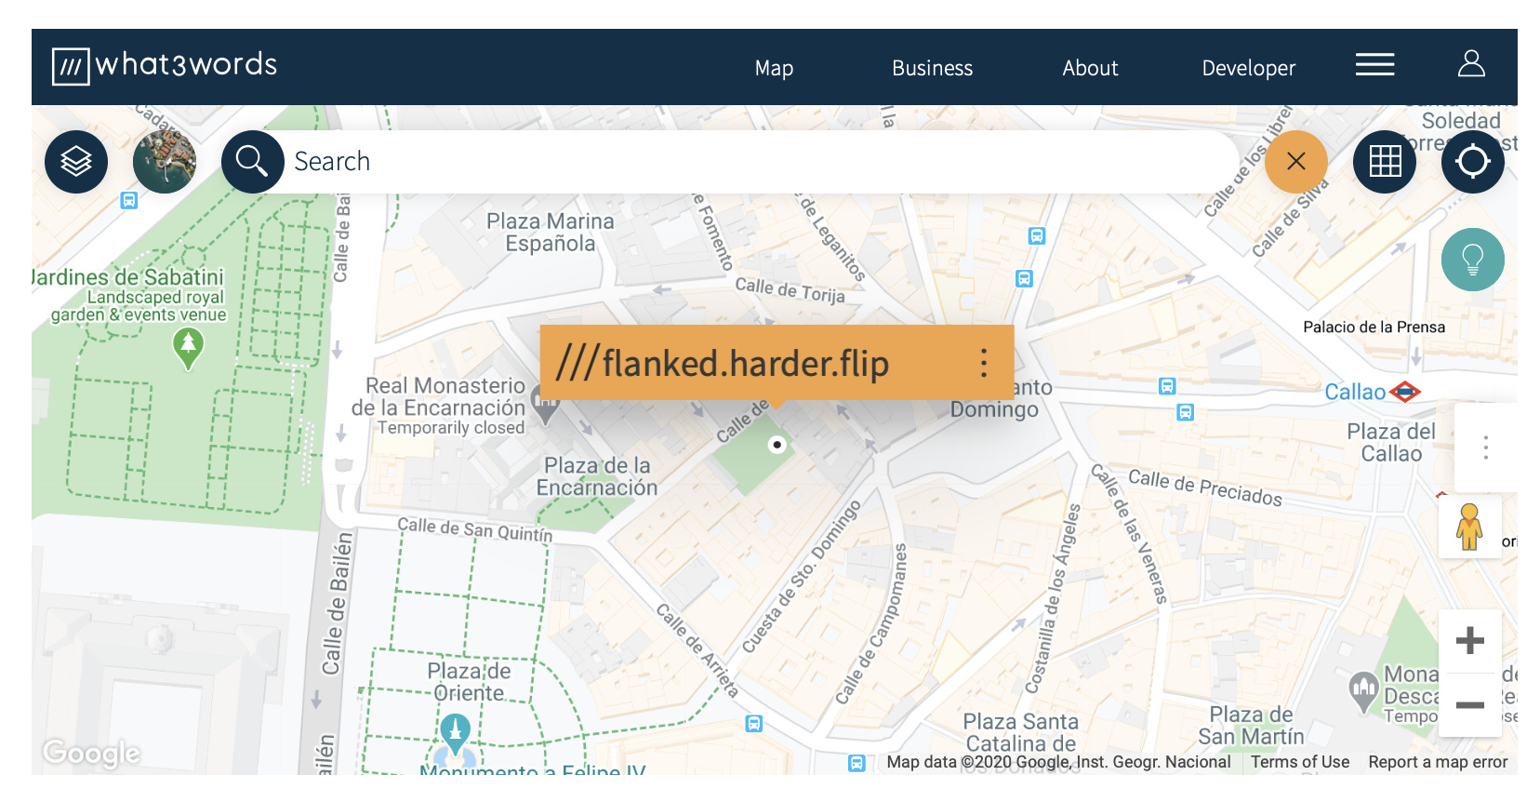Open the hamburger menu
The width and height of the screenshot is (1540, 802).
coord(1374,64)
